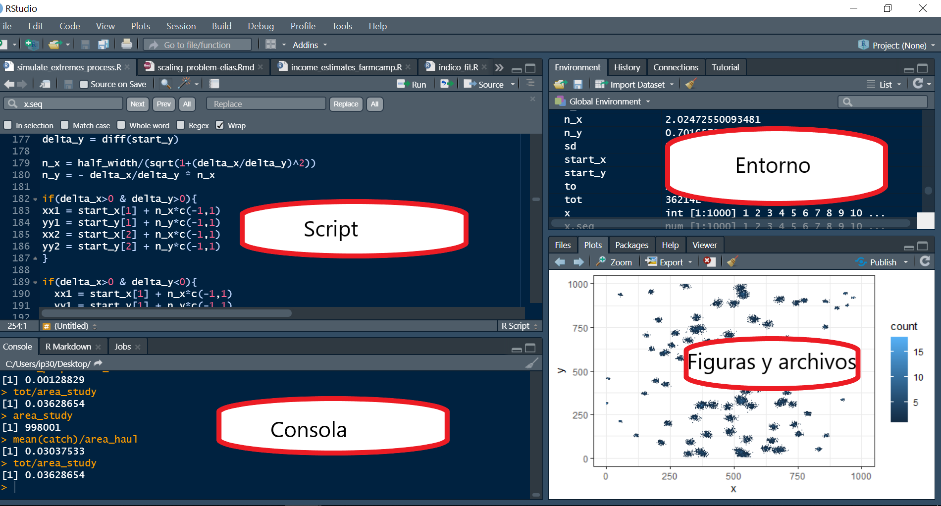Screen dimensions: 941x506
Task: Uncheck the Wrap search option
Action: coord(220,125)
